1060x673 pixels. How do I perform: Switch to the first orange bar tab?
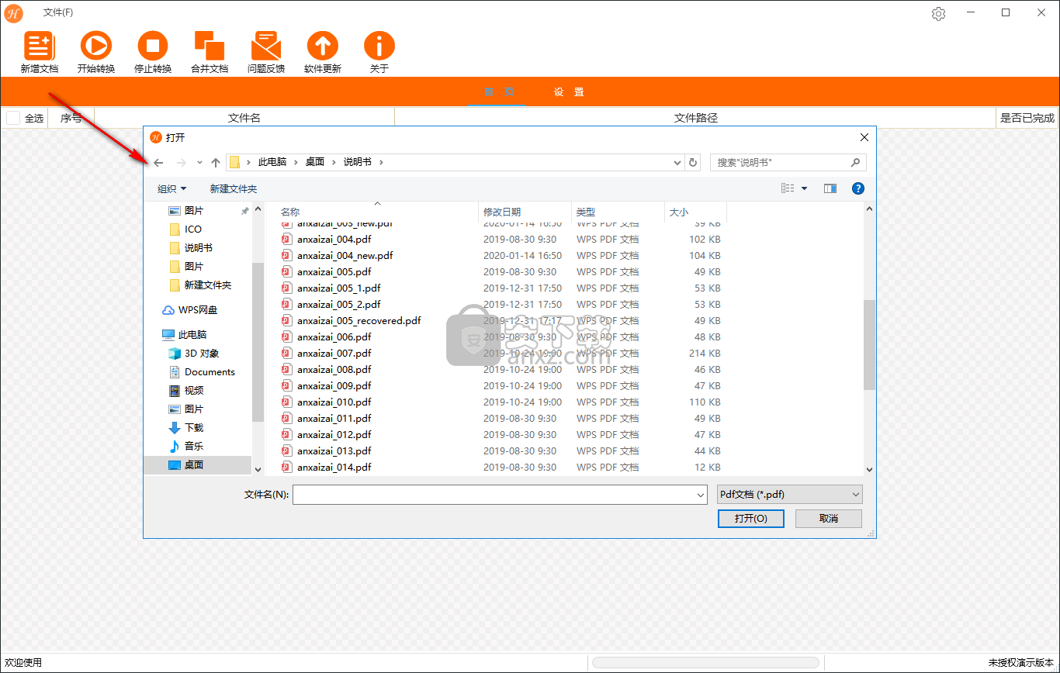(498, 92)
